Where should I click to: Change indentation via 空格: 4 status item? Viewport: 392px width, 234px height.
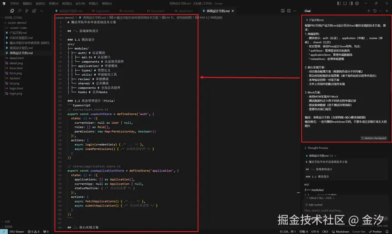(x=304, y=232)
